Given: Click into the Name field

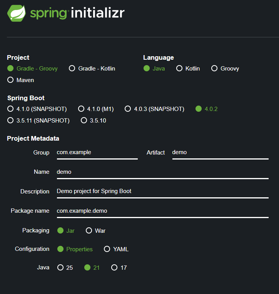Looking at the screenshot, I should click(163, 172).
